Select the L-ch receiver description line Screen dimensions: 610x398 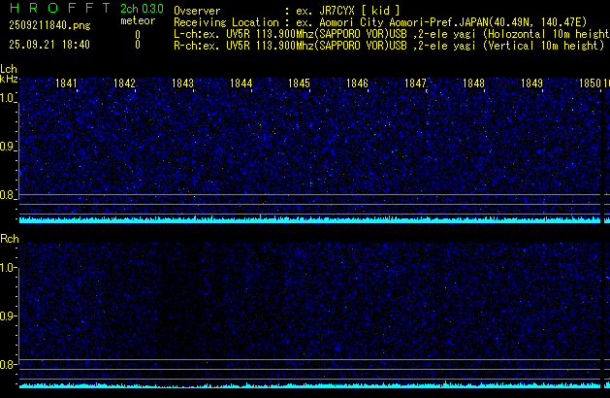click(x=388, y=33)
